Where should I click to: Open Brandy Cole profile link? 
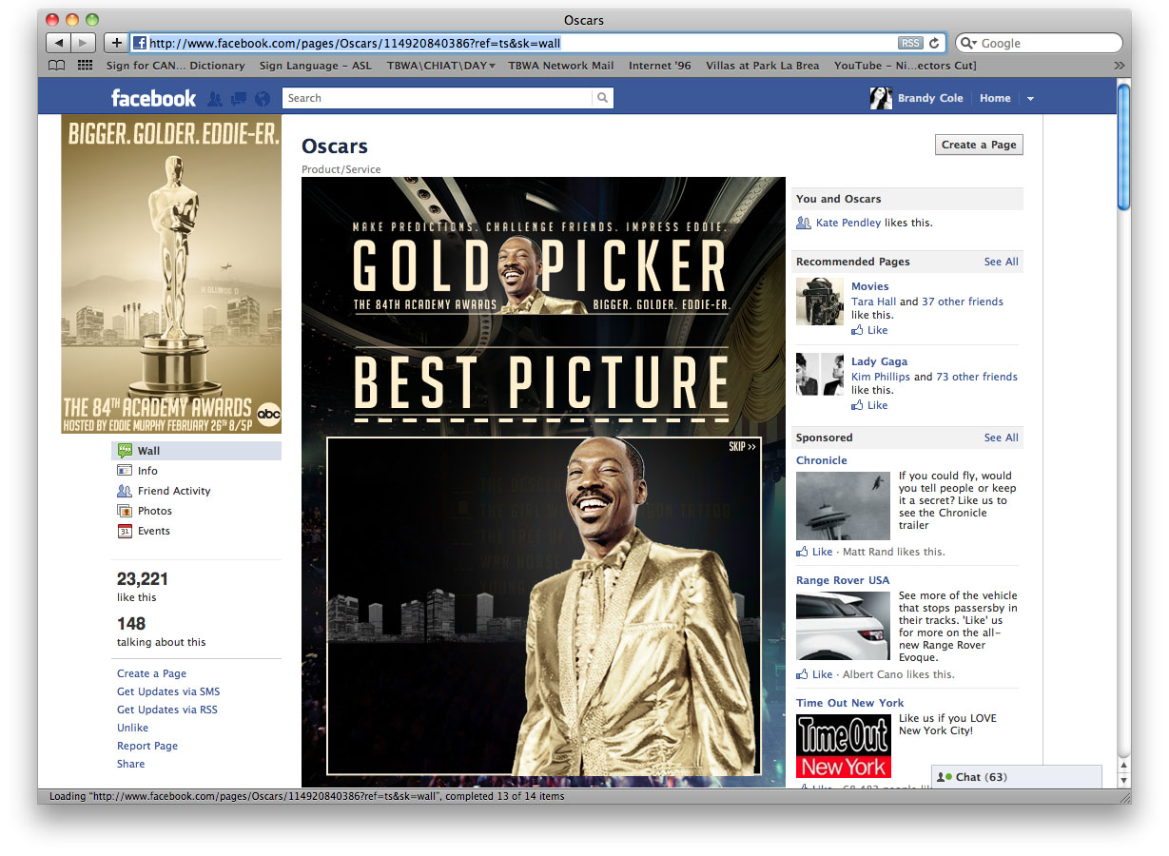[930, 98]
